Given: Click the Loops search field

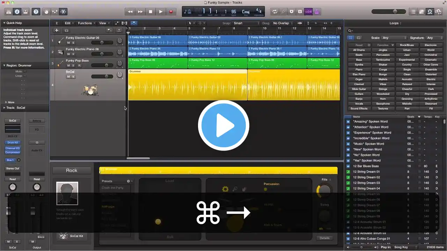Looking at the screenshot, I should point(395,31).
